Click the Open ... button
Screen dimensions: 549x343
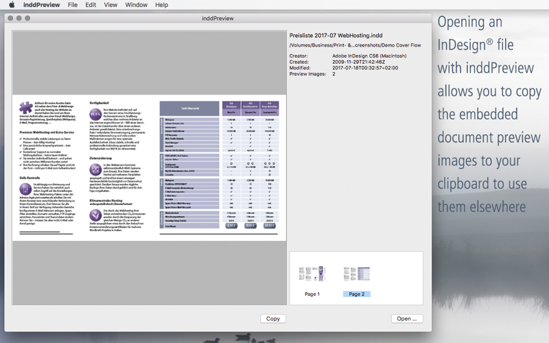pos(407,318)
